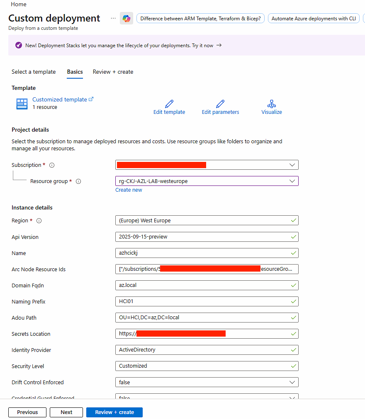Click the Copilot icon beside the page title
Image resolution: width=365 pixels, height=419 pixels.
click(x=127, y=19)
